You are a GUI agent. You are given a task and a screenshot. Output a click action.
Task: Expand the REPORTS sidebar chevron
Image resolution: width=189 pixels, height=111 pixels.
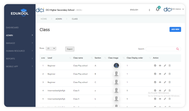tap(32, 58)
